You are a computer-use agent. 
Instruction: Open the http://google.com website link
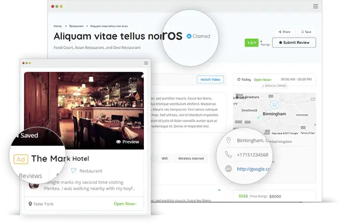coord(253,169)
